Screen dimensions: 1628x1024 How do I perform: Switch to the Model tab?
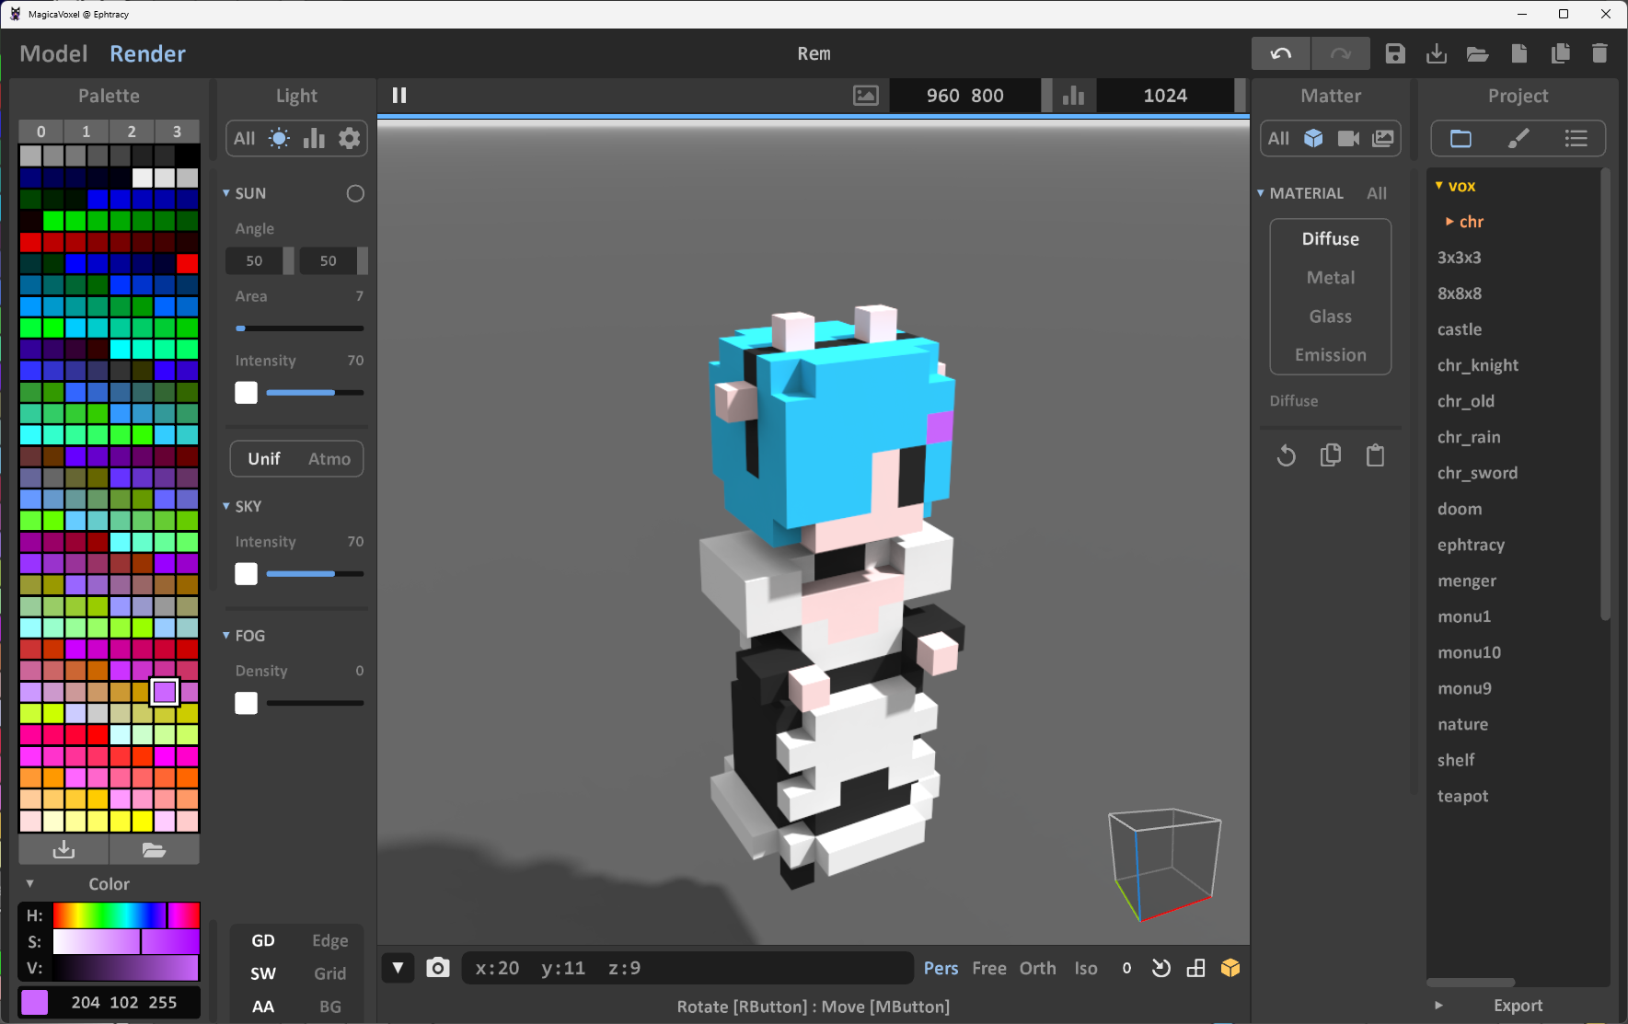pyautogui.click(x=53, y=53)
